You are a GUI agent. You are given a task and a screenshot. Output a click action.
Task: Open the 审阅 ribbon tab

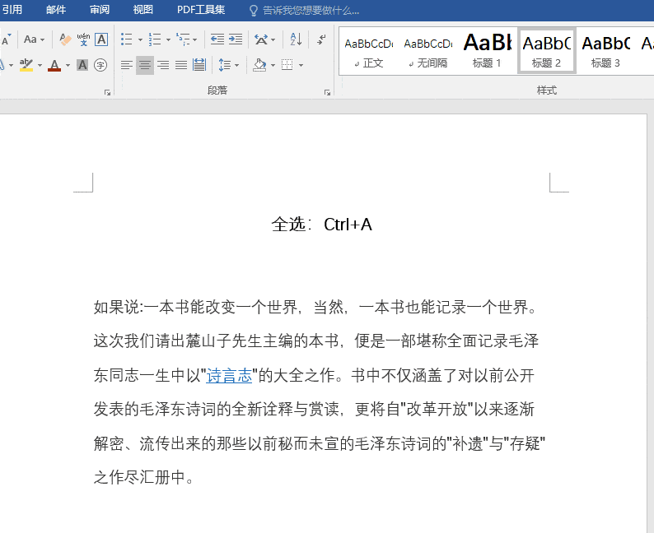[100, 10]
